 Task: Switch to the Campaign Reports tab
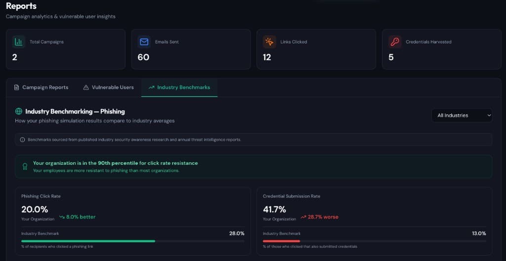(x=41, y=87)
